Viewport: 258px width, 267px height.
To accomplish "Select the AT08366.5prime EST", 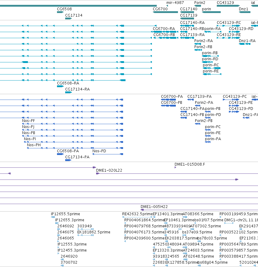I will coord(185,217).
